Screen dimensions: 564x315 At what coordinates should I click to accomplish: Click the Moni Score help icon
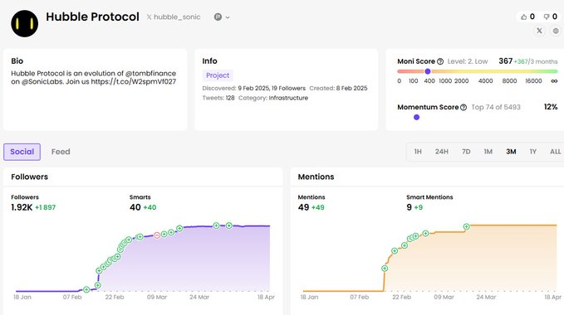point(440,61)
